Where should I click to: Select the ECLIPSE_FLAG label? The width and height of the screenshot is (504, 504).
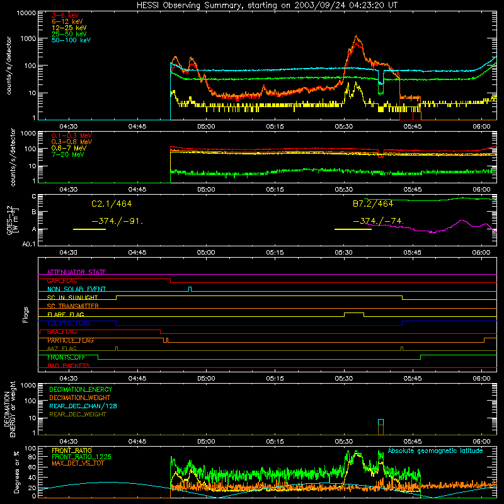[69, 323]
